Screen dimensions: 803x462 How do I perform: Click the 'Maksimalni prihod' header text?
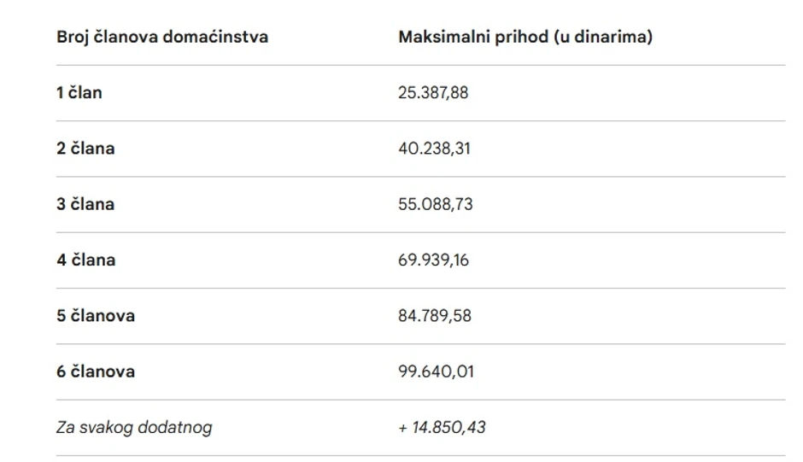point(466,38)
